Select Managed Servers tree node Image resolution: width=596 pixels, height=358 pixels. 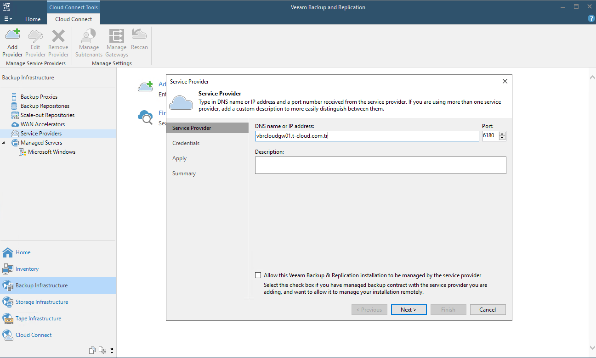[x=41, y=143]
